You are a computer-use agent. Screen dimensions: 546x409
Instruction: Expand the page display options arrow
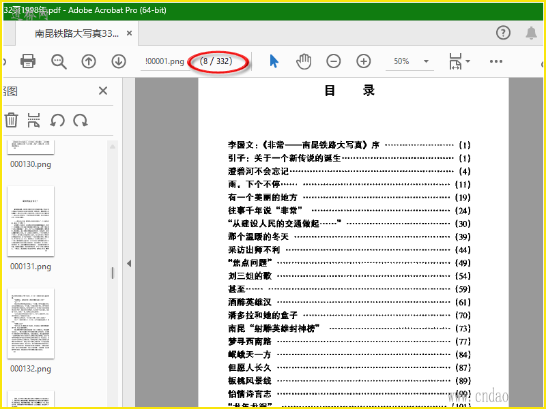(x=468, y=61)
